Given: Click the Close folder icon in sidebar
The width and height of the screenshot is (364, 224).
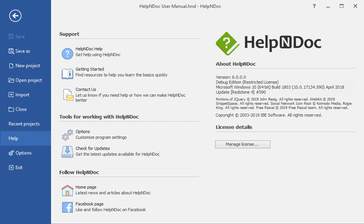Looking at the screenshot, I should click(11, 110).
